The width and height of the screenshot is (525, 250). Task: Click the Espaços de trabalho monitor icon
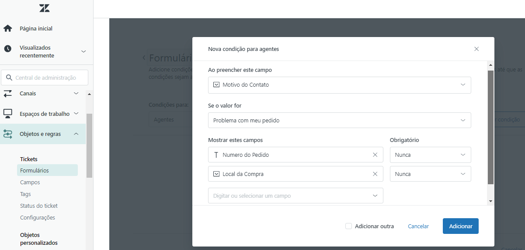coord(7,114)
